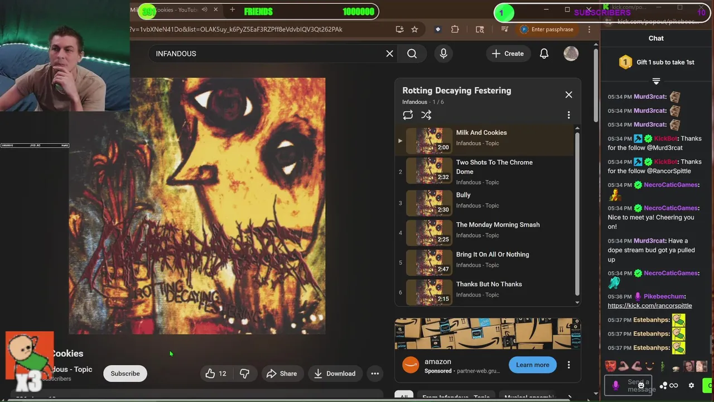Install app icon in the address bar
The image size is (714, 402).
point(399,29)
